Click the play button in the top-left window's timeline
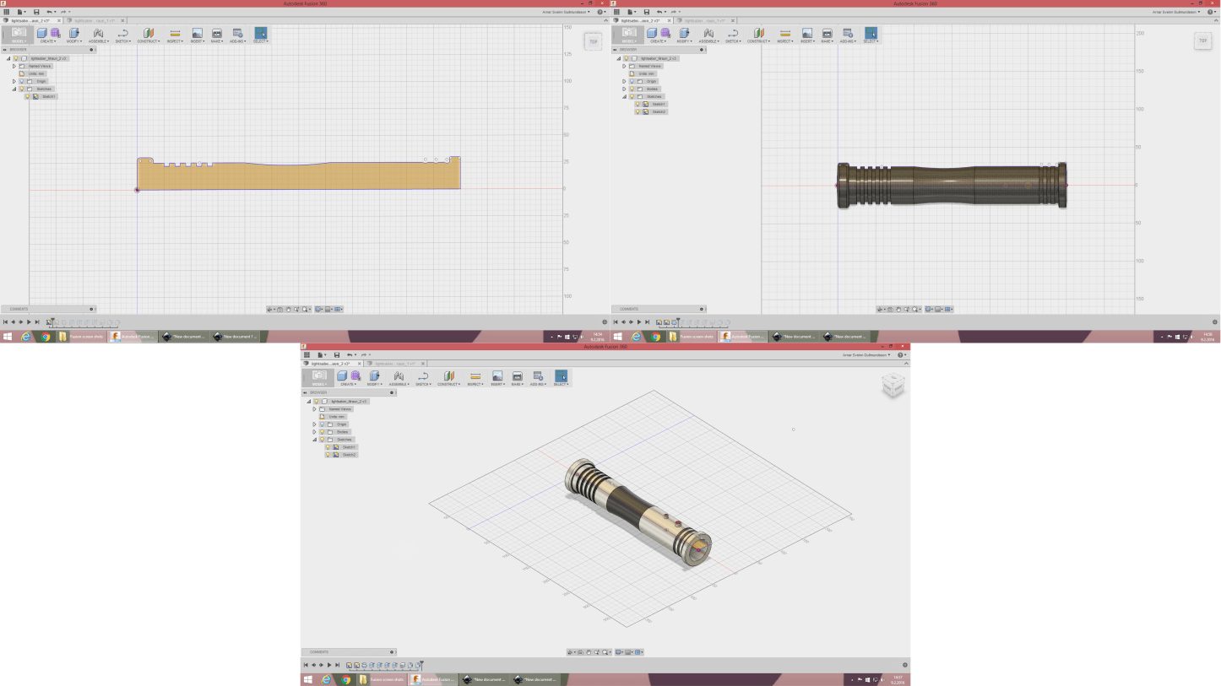The width and height of the screenshot is (1221, 686). click(29, 322)
